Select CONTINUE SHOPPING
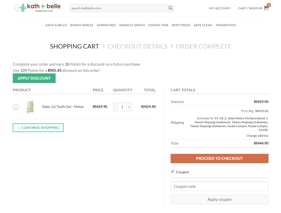The image size is (281, 213). [x=38, y=128]
